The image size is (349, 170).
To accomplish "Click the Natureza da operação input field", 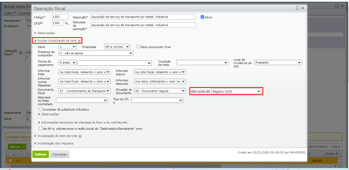I will (143, 25).
